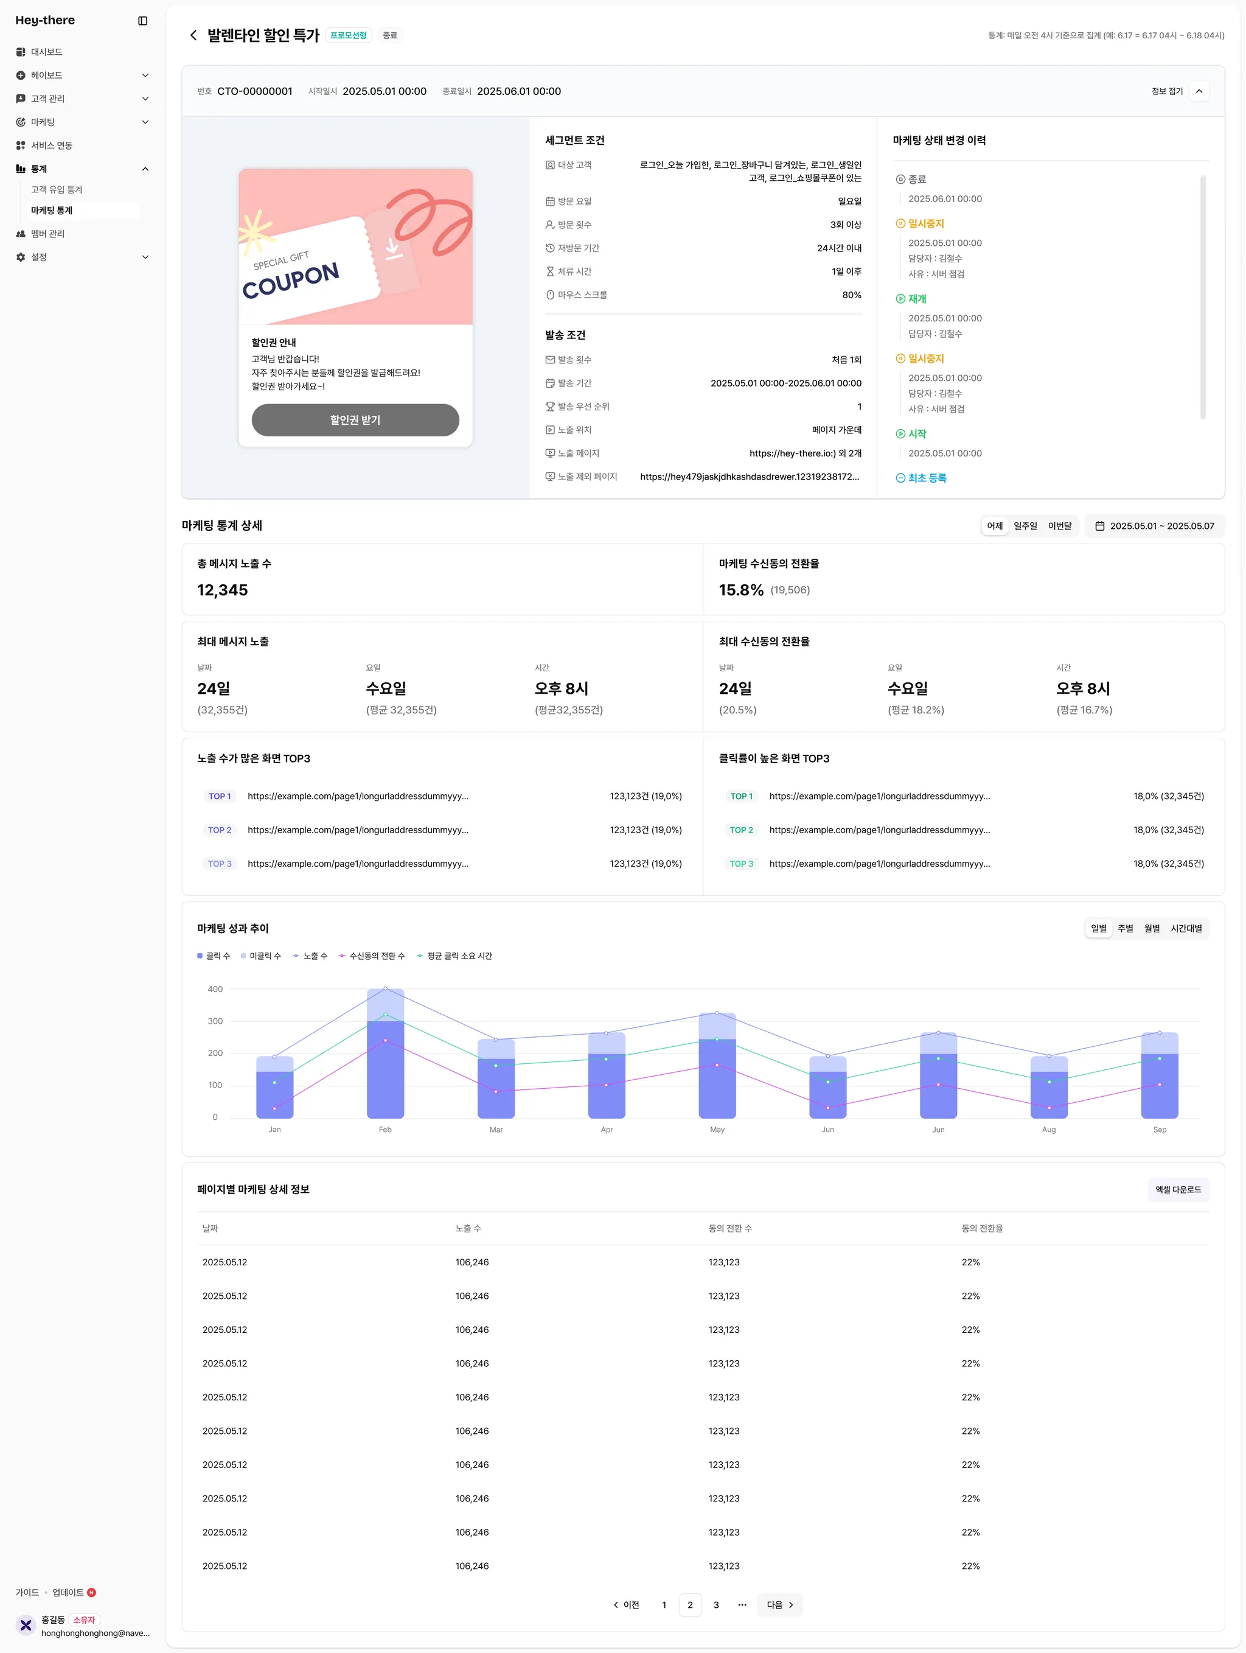Open the calendar icon date range picker
The image size is (1246, 1653).
(1099, 526)
